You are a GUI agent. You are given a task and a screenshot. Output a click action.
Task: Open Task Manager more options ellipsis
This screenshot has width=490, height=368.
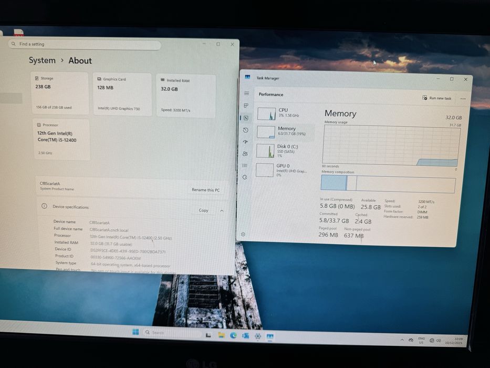[463, 99]
